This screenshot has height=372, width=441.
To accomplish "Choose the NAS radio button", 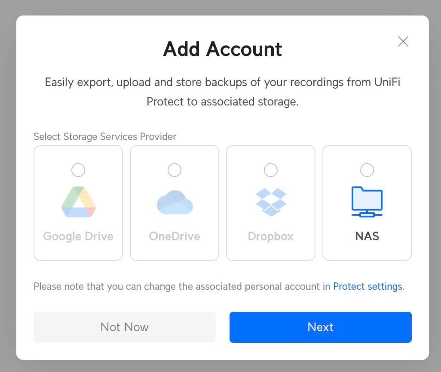I will [x=367, y=170].
